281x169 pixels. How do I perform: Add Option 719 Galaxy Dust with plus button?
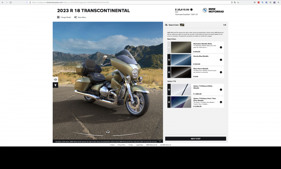click(169, 102)
